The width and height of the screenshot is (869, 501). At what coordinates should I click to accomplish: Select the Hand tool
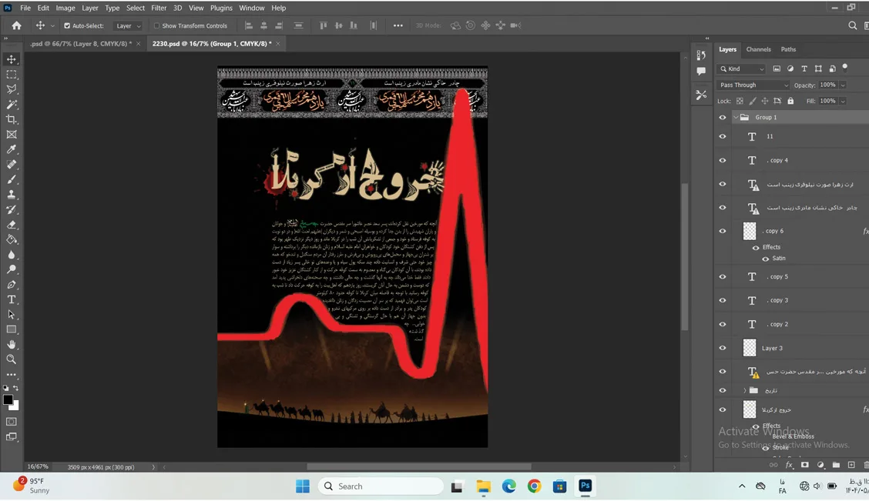pos(11,344)
